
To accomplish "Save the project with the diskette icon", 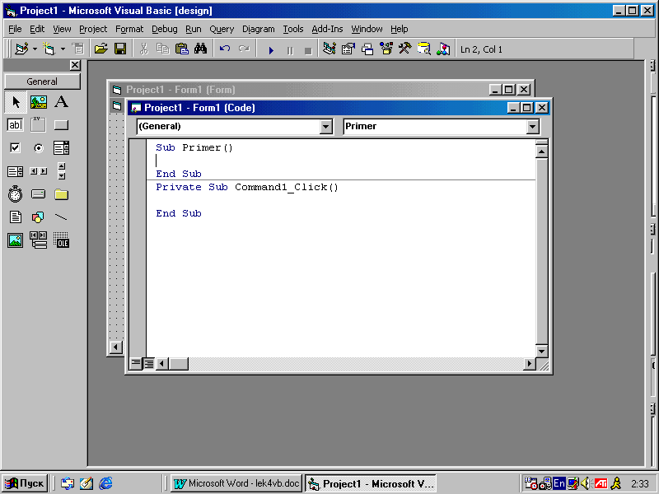I will pyautogui.click(x=120, y=49).
